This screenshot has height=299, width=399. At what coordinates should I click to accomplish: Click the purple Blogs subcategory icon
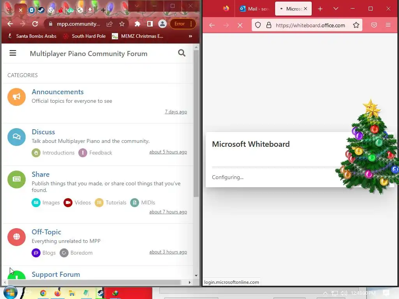pyautogui.click(x=36, y=253)
